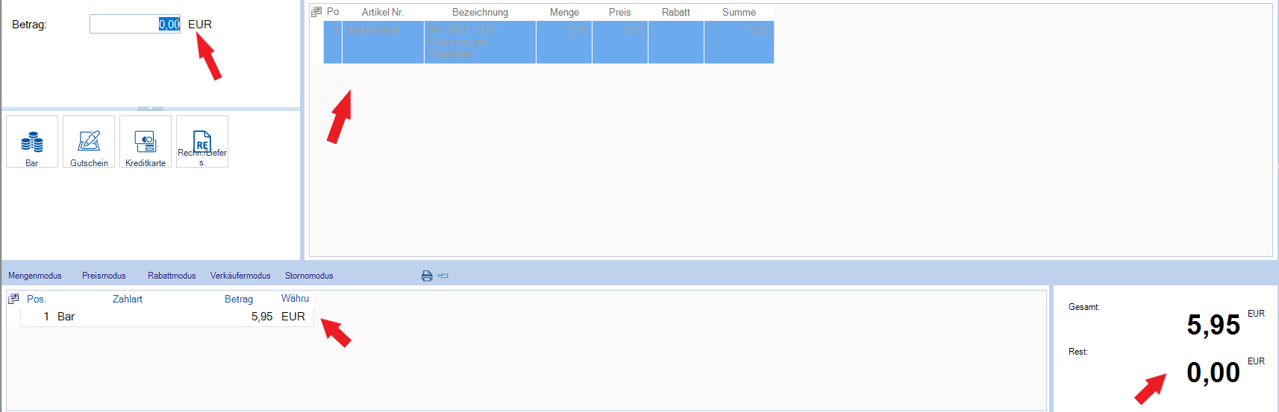
Task: Switch to Verkäufermodus
Action: pos(240,276)
